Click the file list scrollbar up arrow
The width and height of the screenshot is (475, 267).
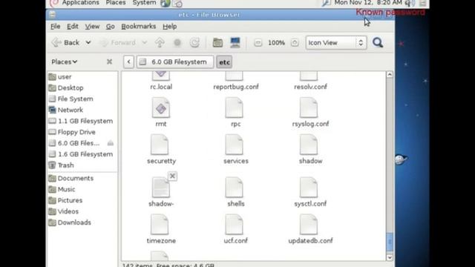pyautogui.click(x=390, y=74)
